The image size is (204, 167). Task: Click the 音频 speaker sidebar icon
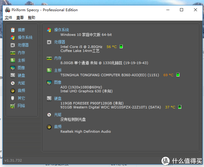(x=13, y=90)
